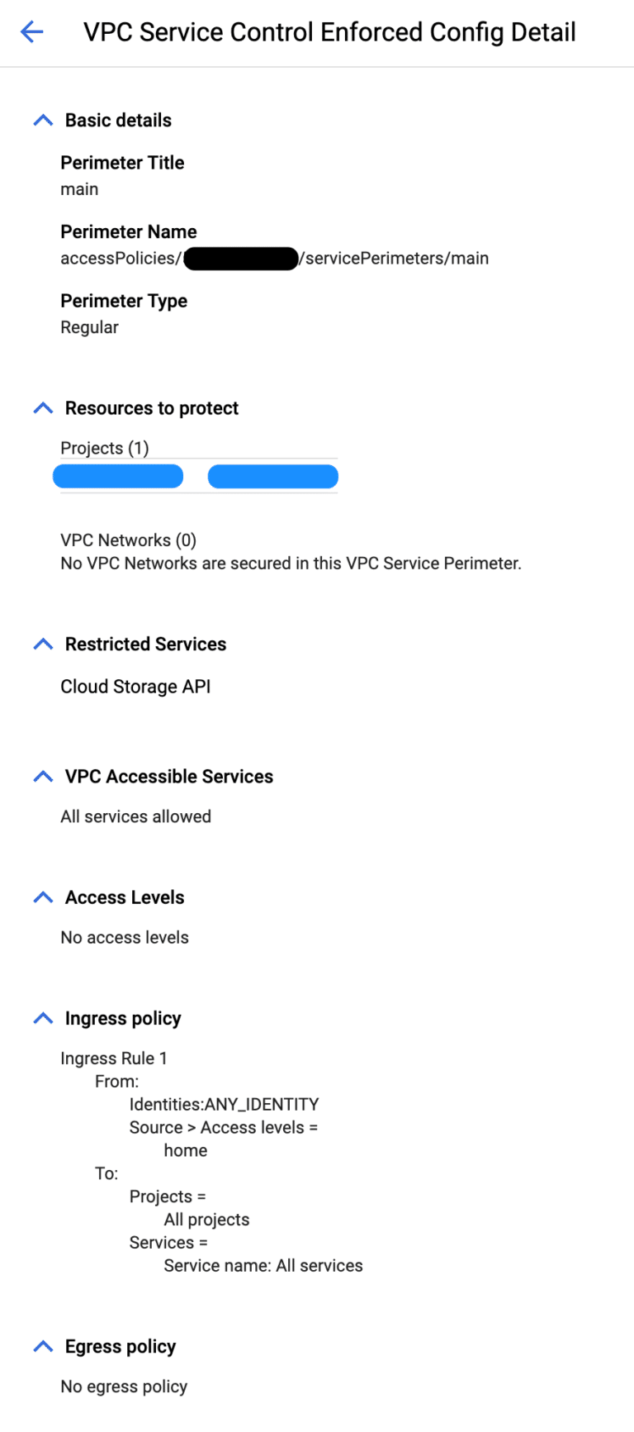Collapse the Resources to protect chevron
The width and height of the screenshot is (634, 1432).
[42, 407]
